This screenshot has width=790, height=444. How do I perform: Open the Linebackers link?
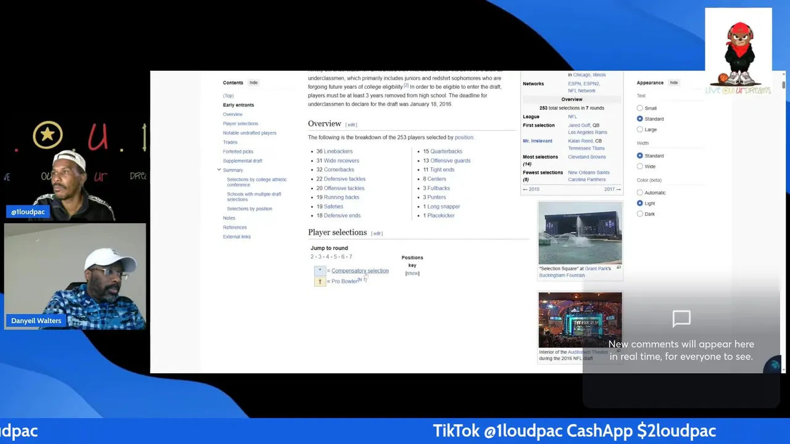[x=338, y=151]
